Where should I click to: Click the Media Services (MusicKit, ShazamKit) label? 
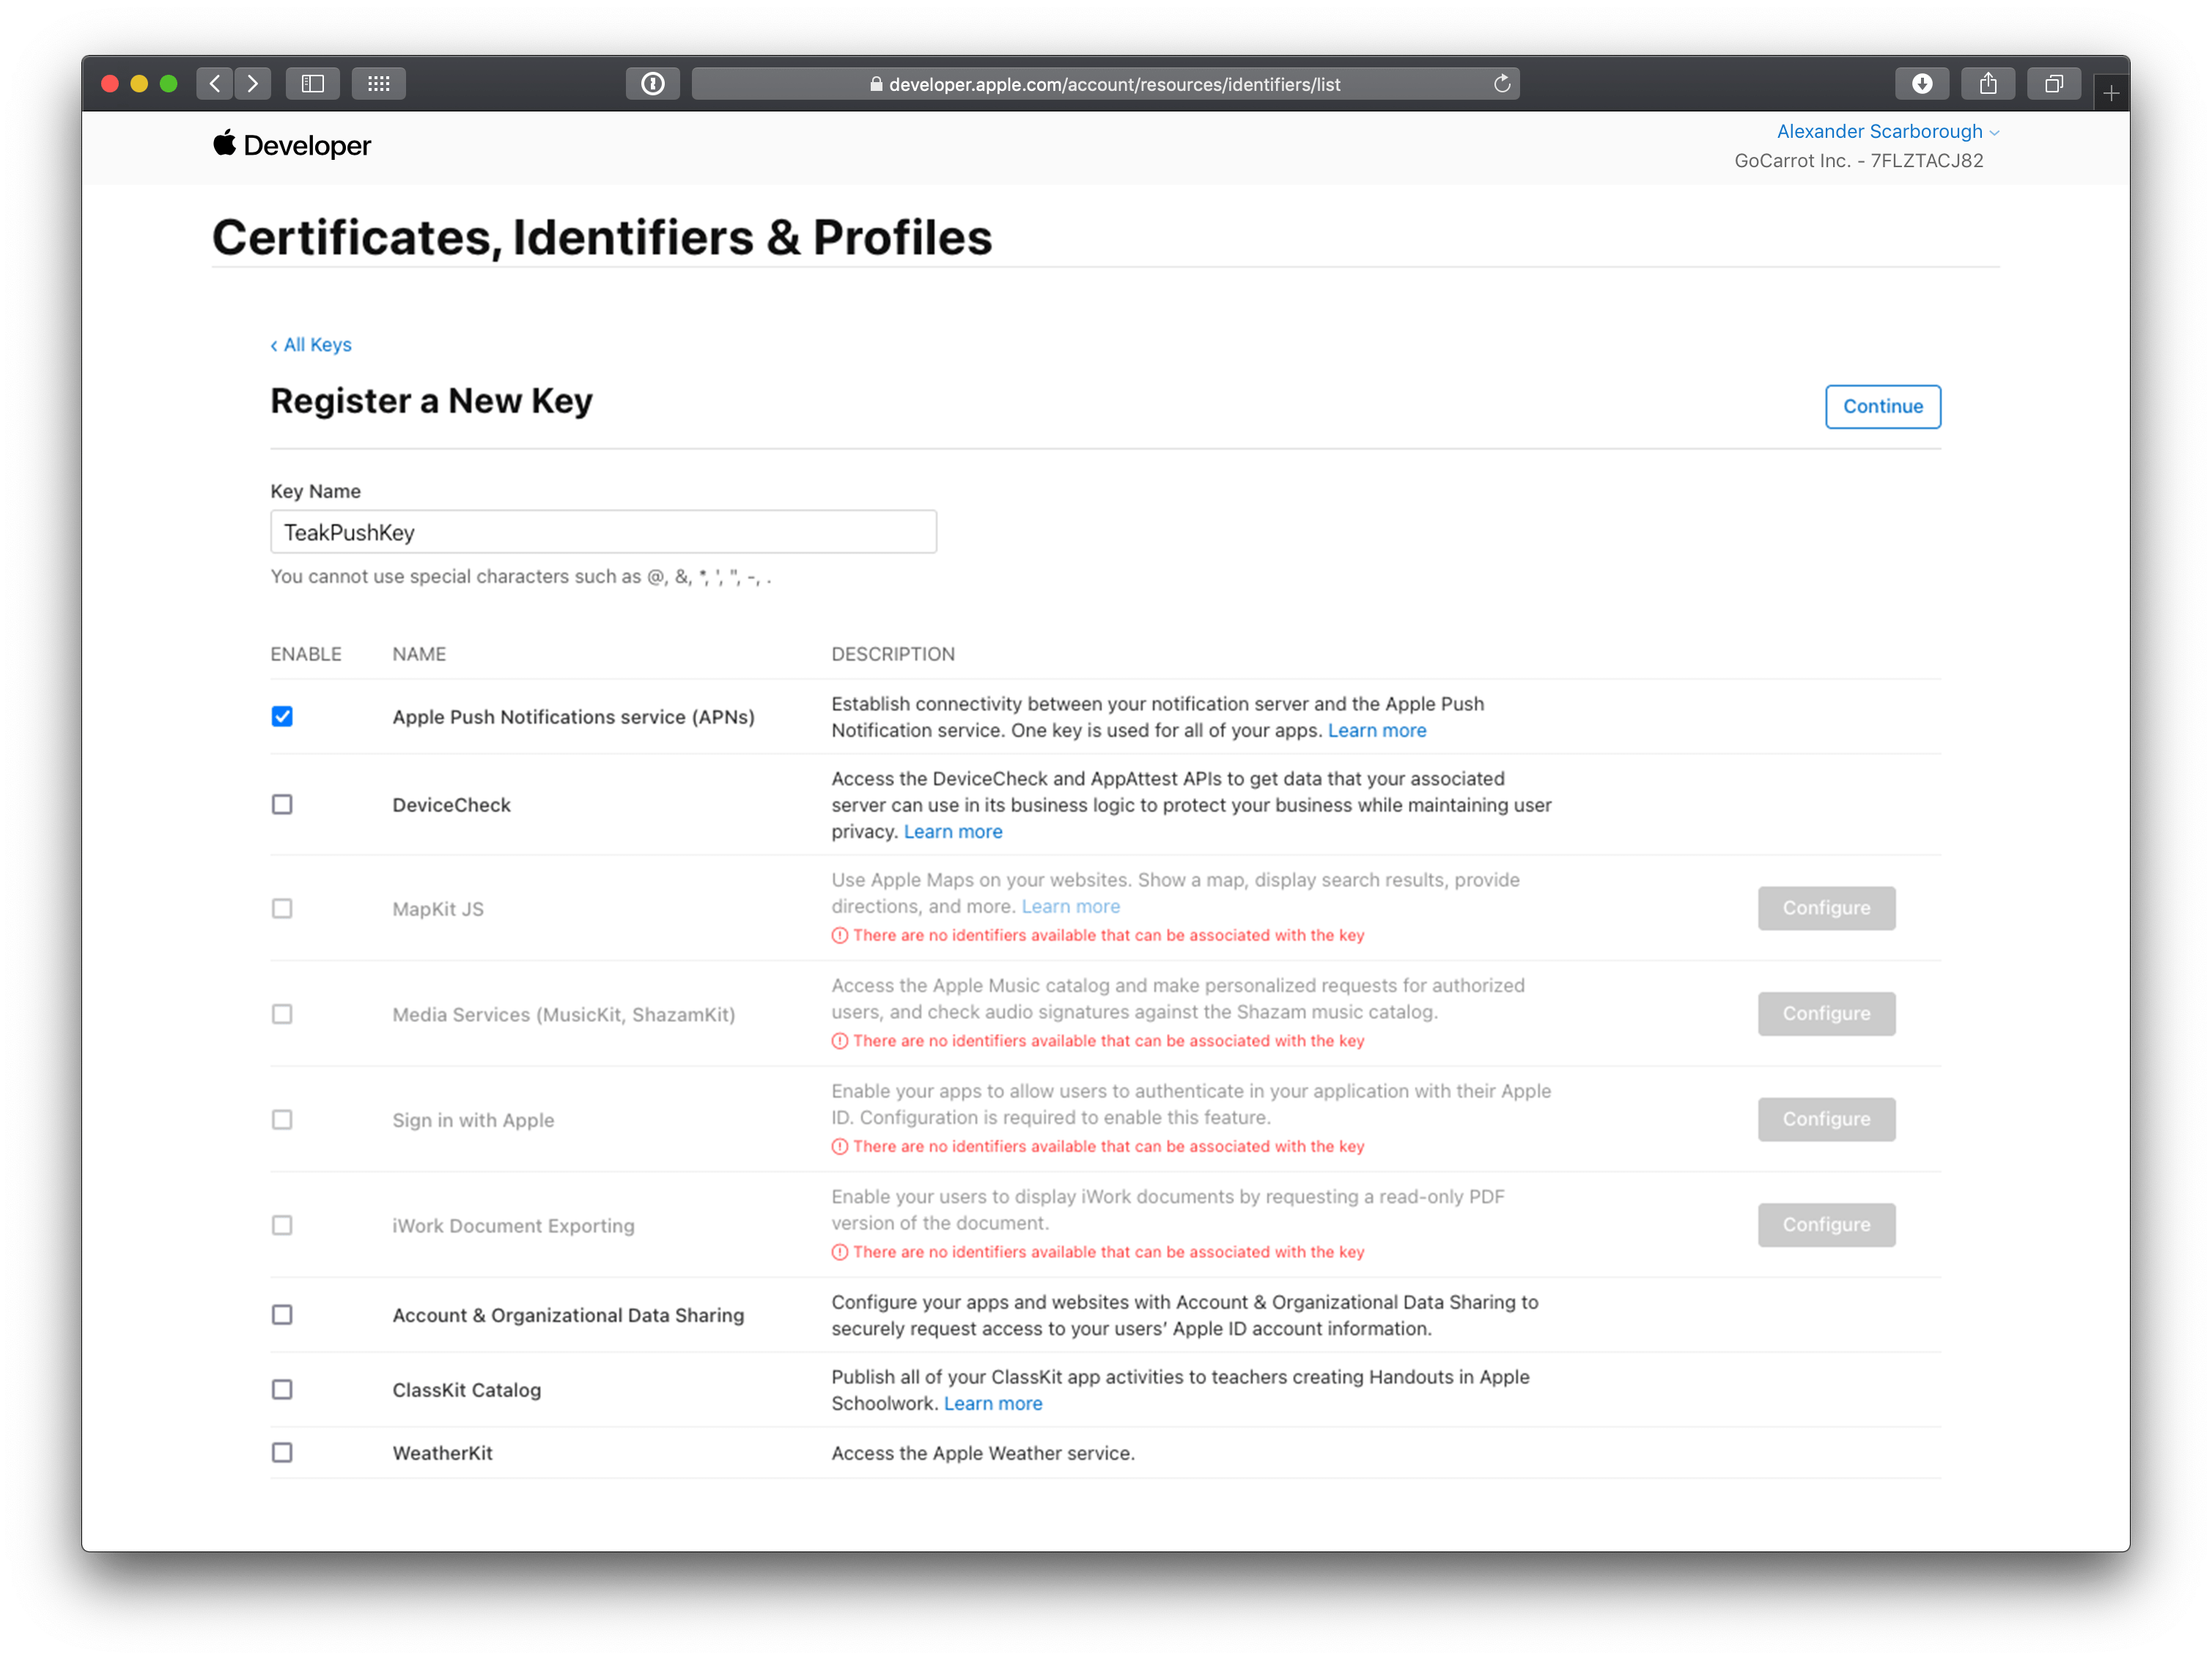tap(563, 1015)
